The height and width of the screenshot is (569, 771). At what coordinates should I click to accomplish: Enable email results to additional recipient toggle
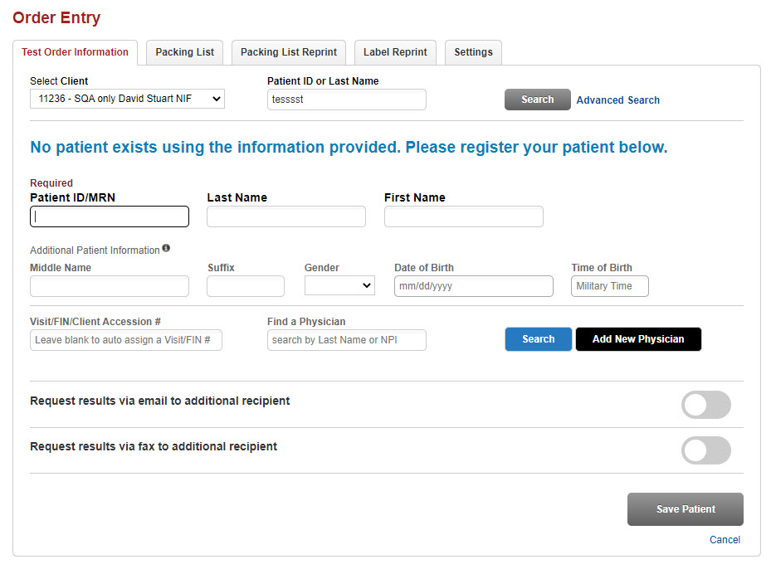[705, 405]
